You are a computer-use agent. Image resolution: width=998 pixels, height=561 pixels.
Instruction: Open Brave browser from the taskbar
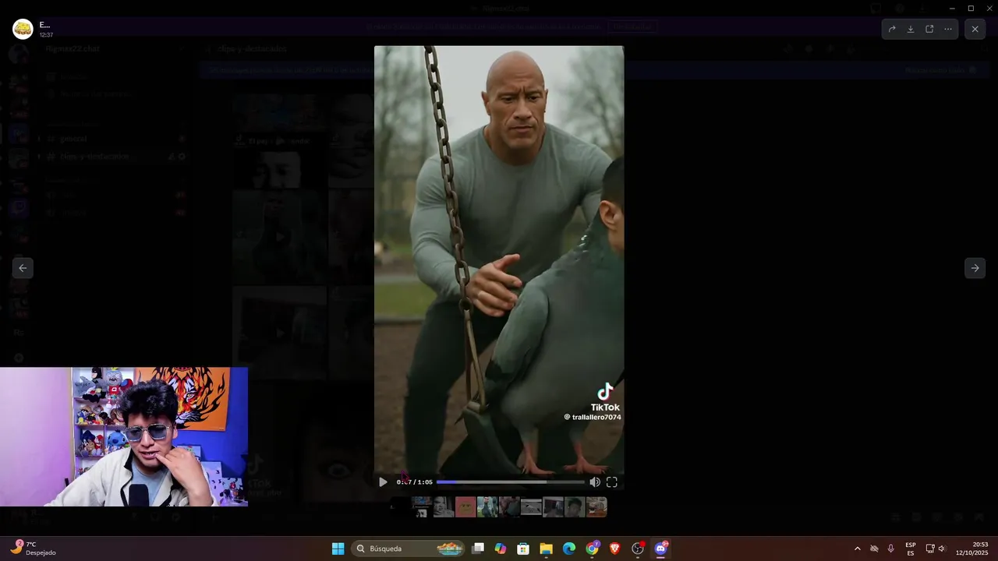(x=615, y=549)
